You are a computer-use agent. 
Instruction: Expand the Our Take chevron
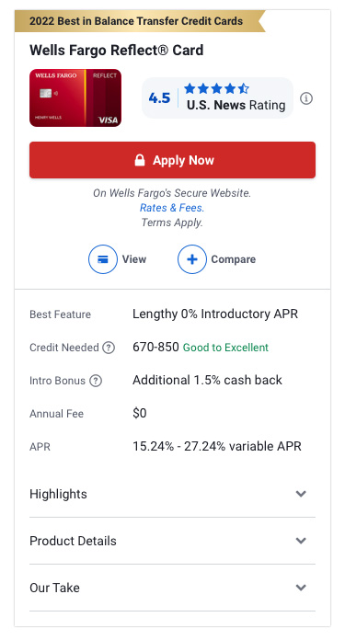pyautogui.click(x=301, y=588)
